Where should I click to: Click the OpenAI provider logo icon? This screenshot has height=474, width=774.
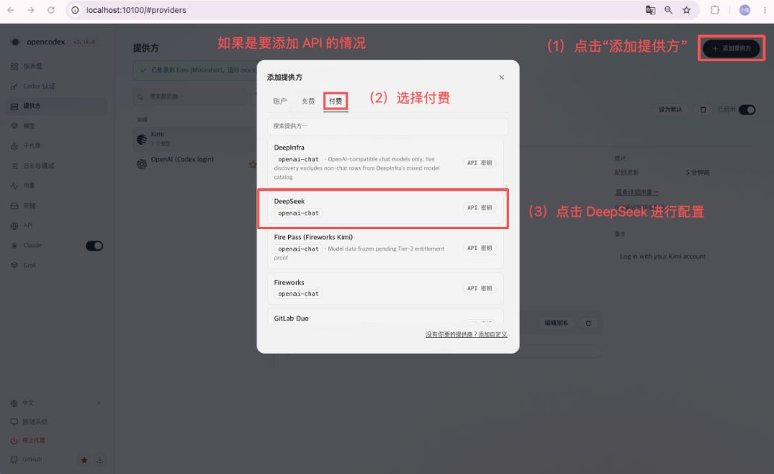click(142, 164)
